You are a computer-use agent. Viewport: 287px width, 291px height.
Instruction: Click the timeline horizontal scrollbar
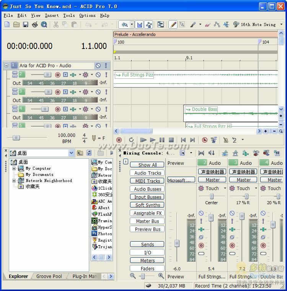(136, 131)
